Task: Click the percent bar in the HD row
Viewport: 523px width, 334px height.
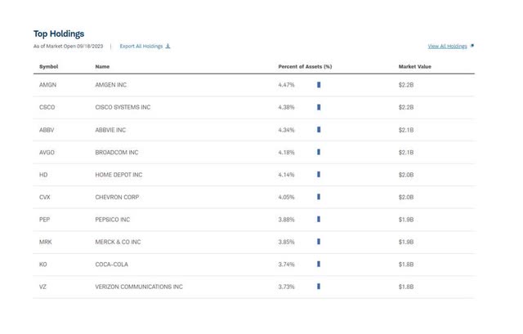Action: (x=319, y=174)
